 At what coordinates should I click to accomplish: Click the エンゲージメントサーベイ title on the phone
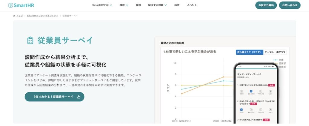click(x=249, y=74)
